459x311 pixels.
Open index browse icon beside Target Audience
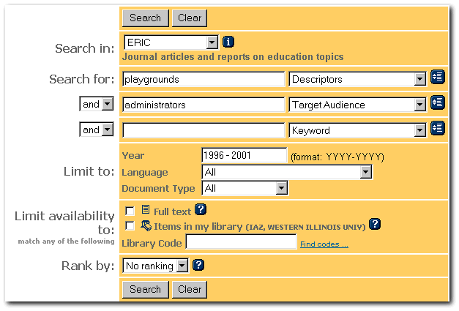click(437, 103)
